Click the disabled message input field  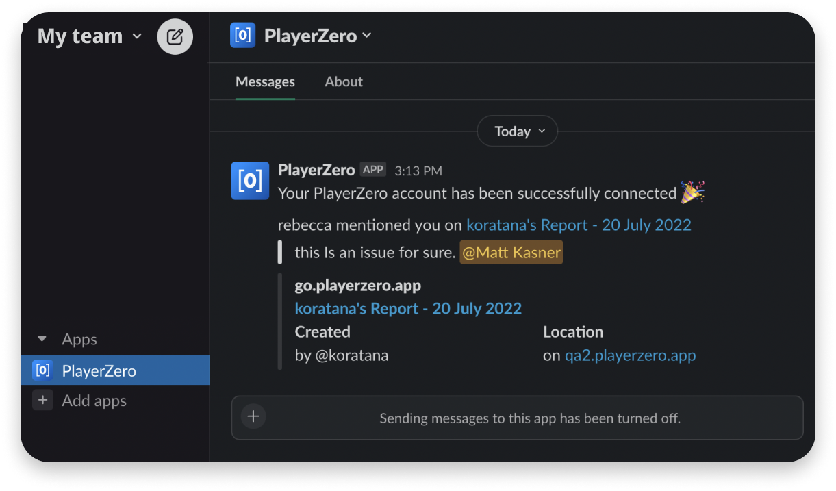[517, 418]
